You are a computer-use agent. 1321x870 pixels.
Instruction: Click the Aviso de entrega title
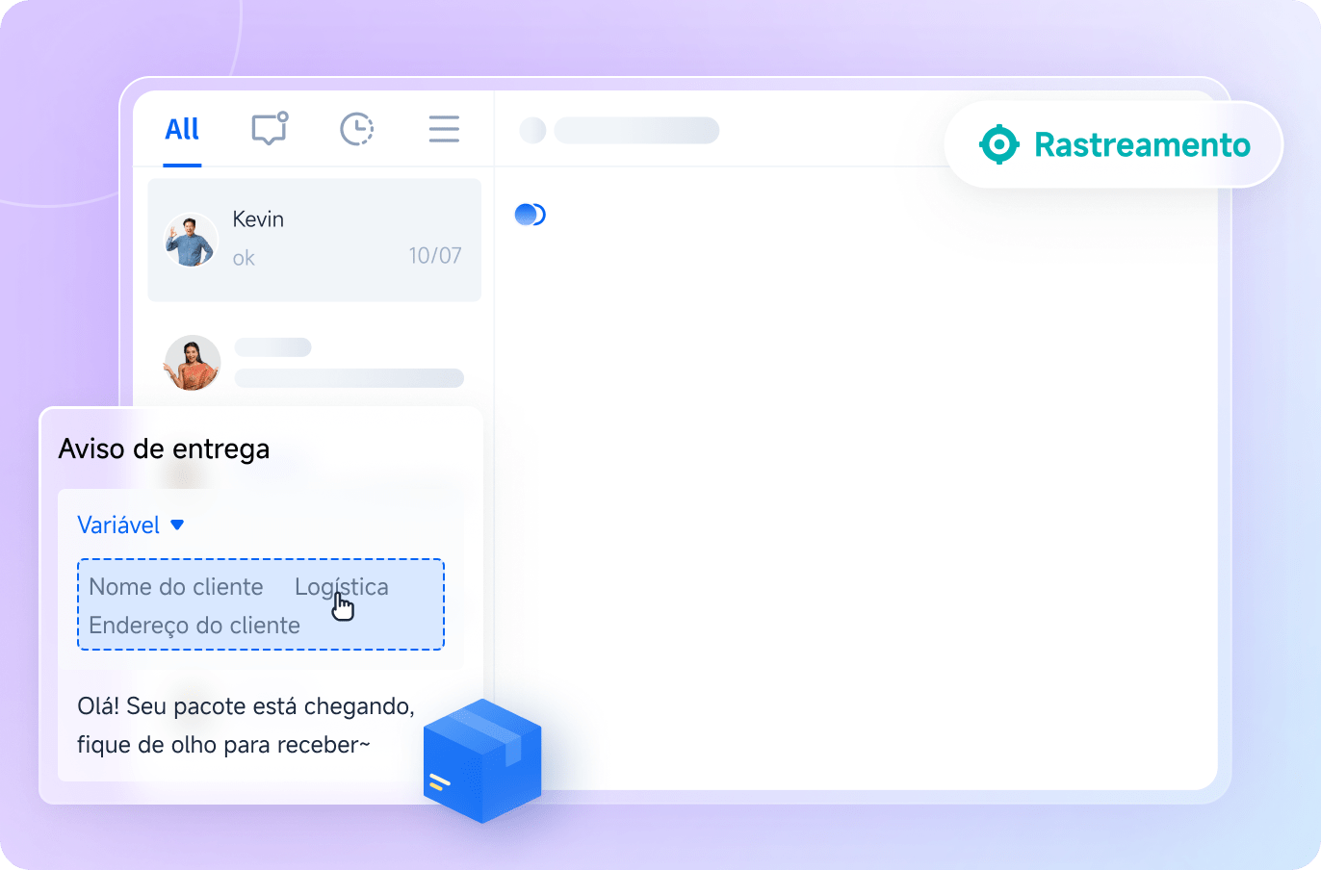point(164,449)
